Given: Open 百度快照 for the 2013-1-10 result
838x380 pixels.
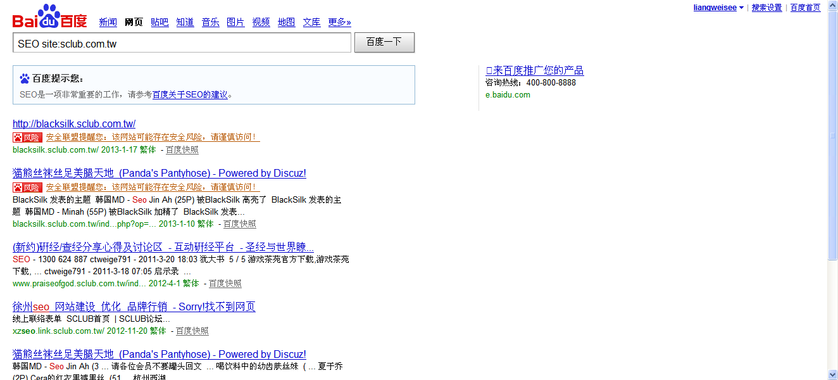Looking at the screenshot, I should [240, 224].
